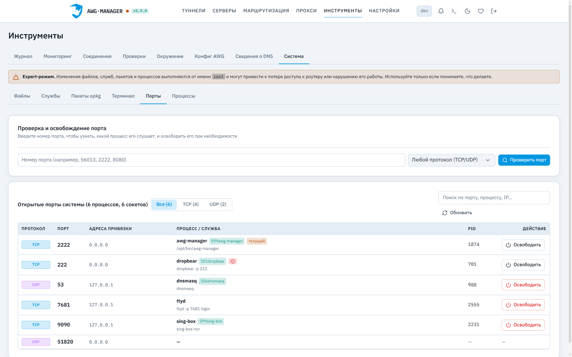Switch to the Конфиг AWG tab

click(x=209, y=56)
